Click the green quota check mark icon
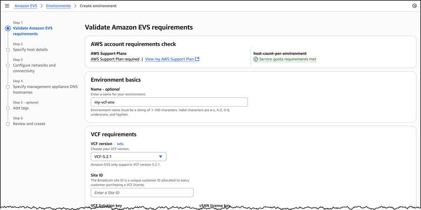Viewport: 421px width, 210px height. (x=256, y=59)
